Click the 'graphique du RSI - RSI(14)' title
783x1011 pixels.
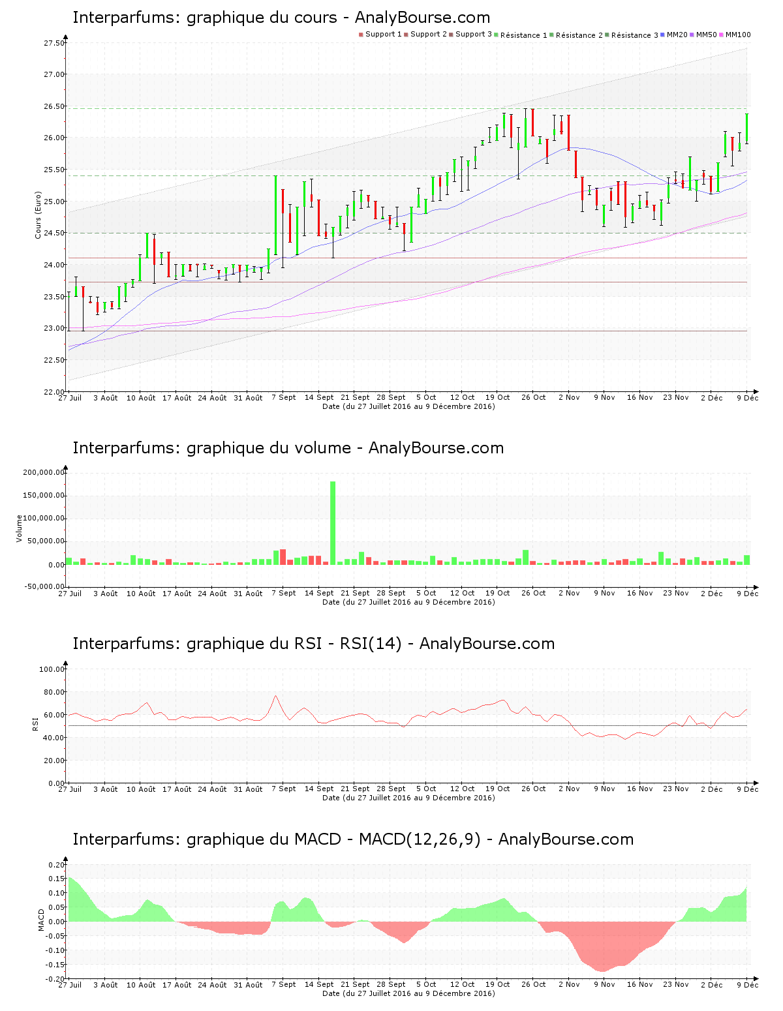coord(313,644)
